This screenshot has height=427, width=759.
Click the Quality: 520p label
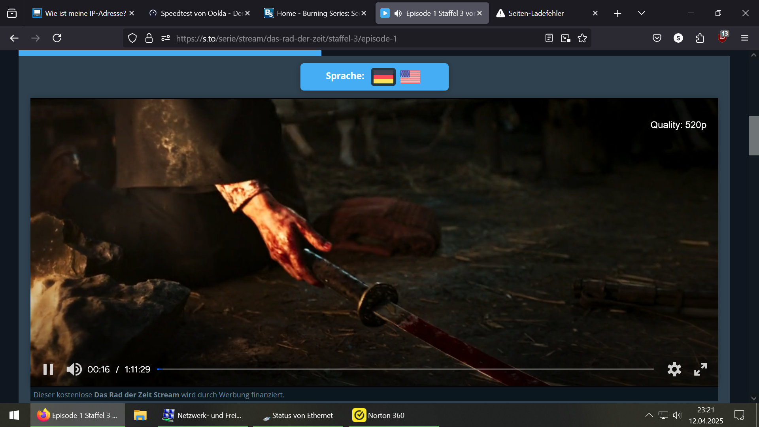[x=678, y=125]
